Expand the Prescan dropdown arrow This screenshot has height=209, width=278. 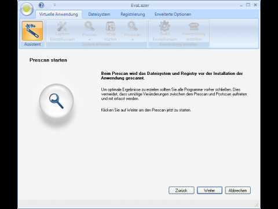click(x=89, y=40)
